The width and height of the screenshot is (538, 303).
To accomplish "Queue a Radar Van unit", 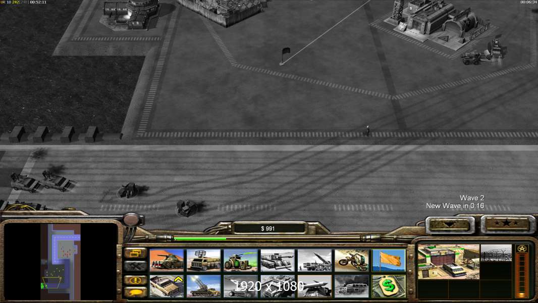I will pos(204,261).
